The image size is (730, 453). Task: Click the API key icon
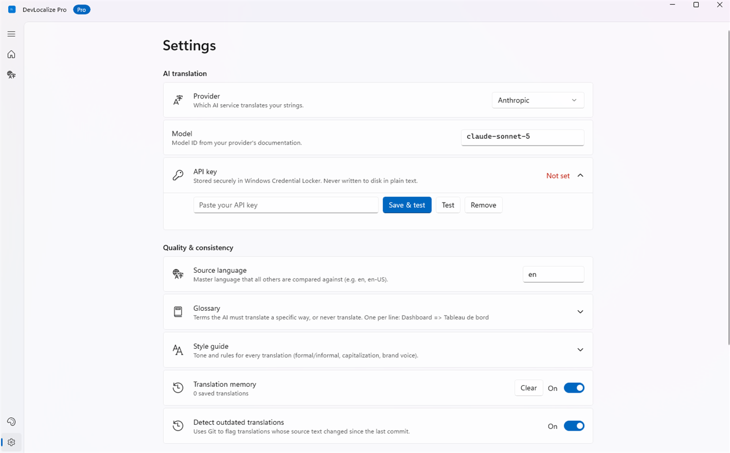coord(178,176)
